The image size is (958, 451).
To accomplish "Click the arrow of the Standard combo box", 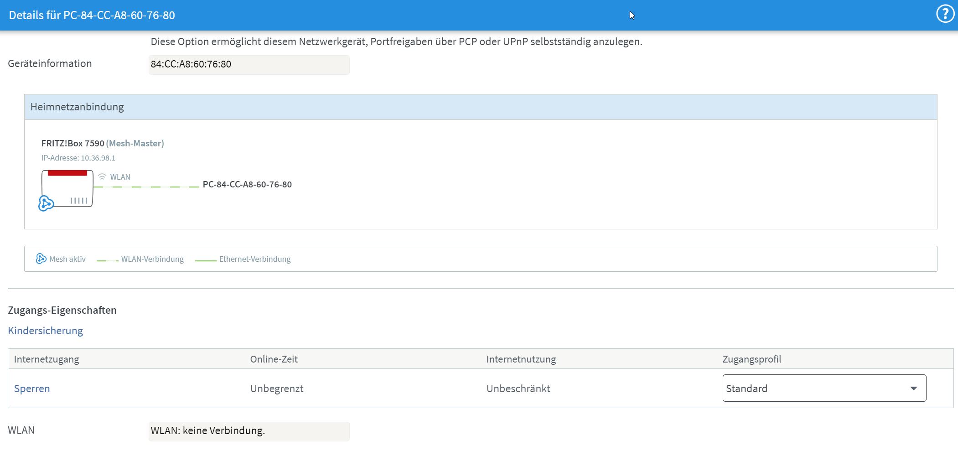I will (913, 388).
